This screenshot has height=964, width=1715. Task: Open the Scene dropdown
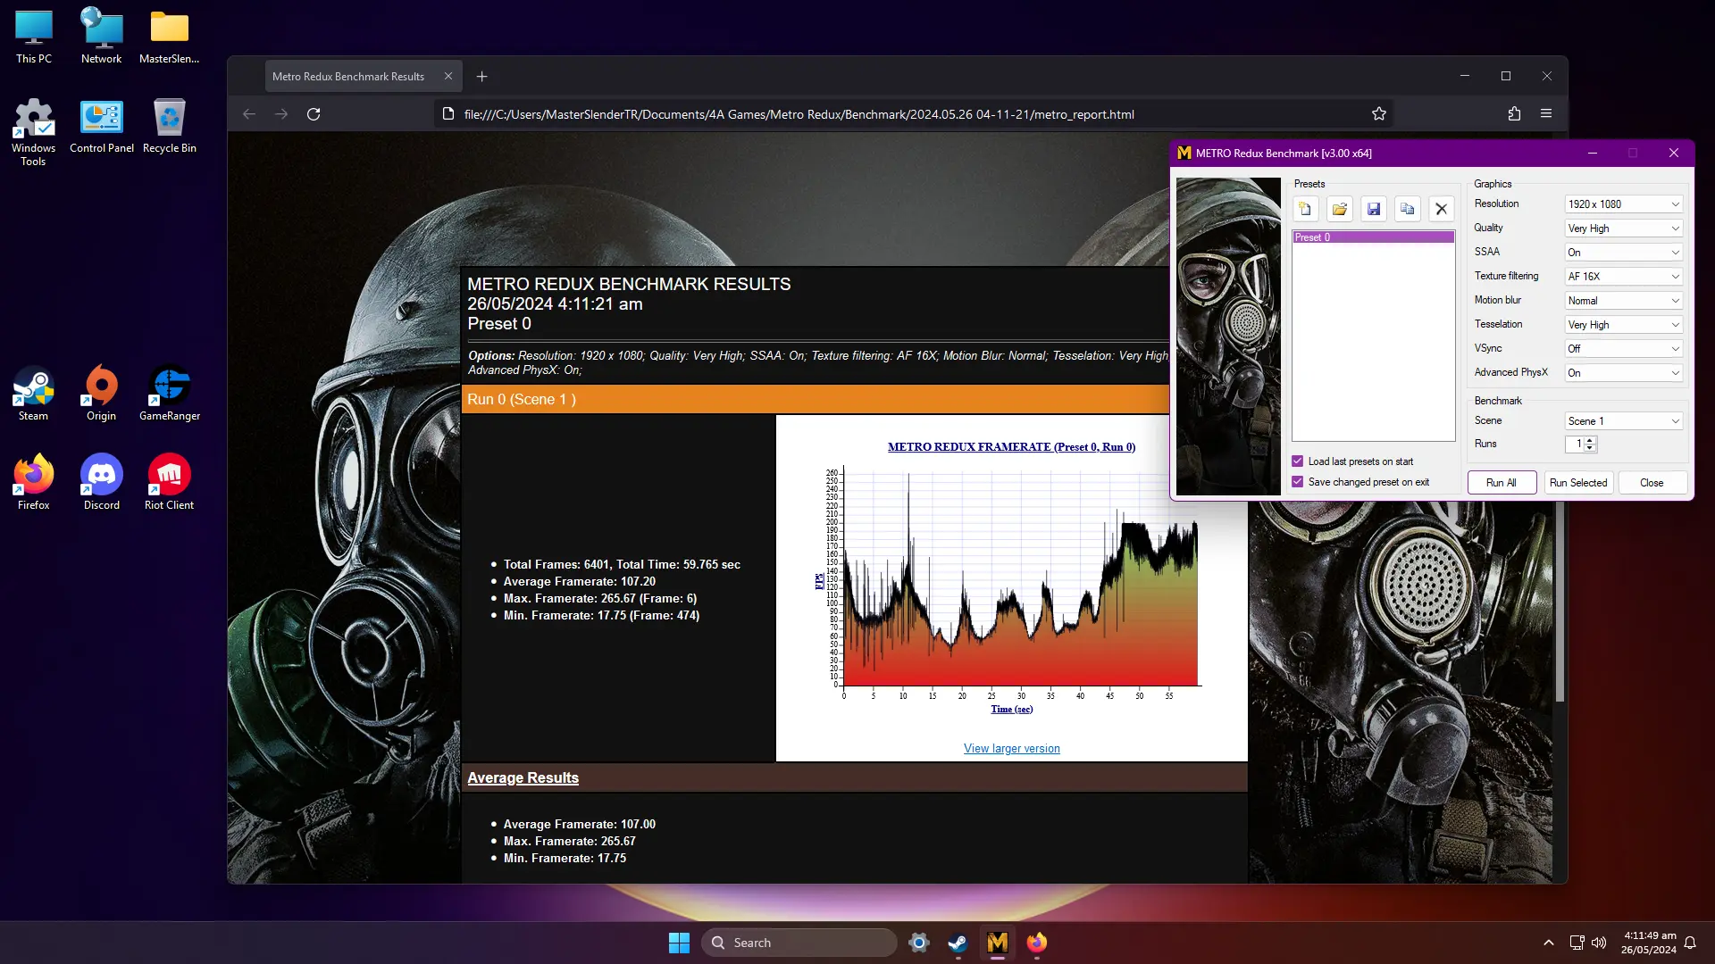click(x=1623, y=421)
